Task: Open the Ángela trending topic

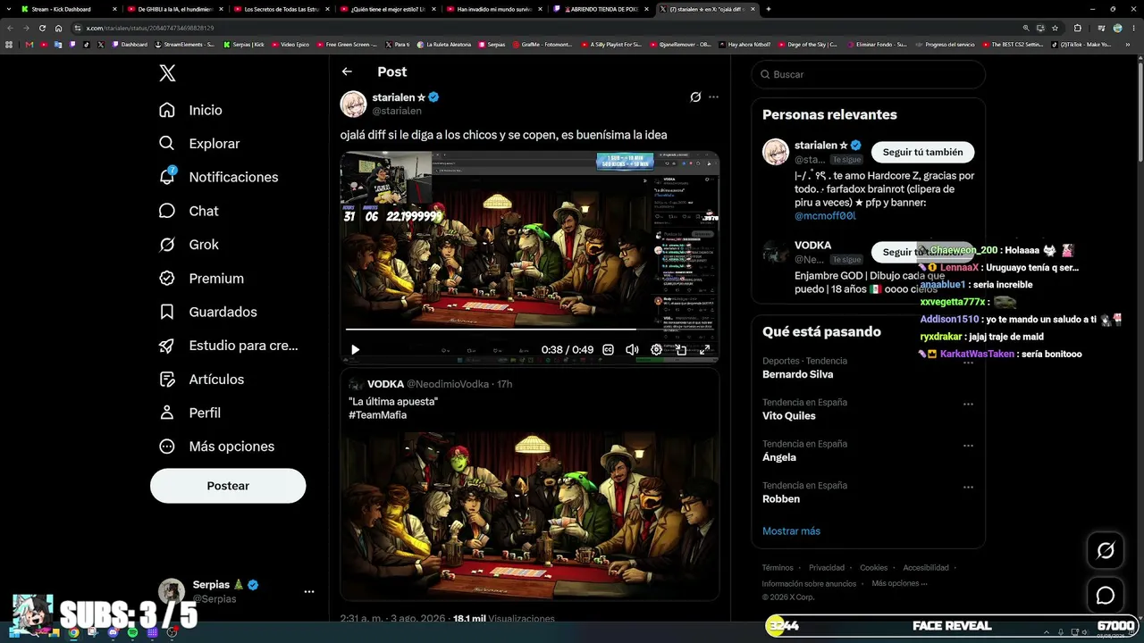Action: coord(778,457)
